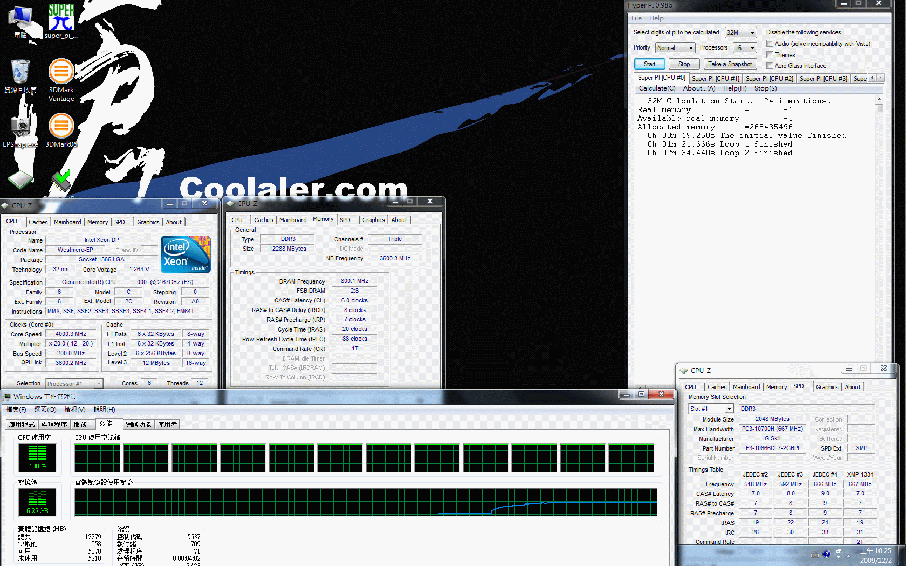Viewport: 906px width, 566px height.
Task: Click the Stop(S) menu item
Action: 765,88
